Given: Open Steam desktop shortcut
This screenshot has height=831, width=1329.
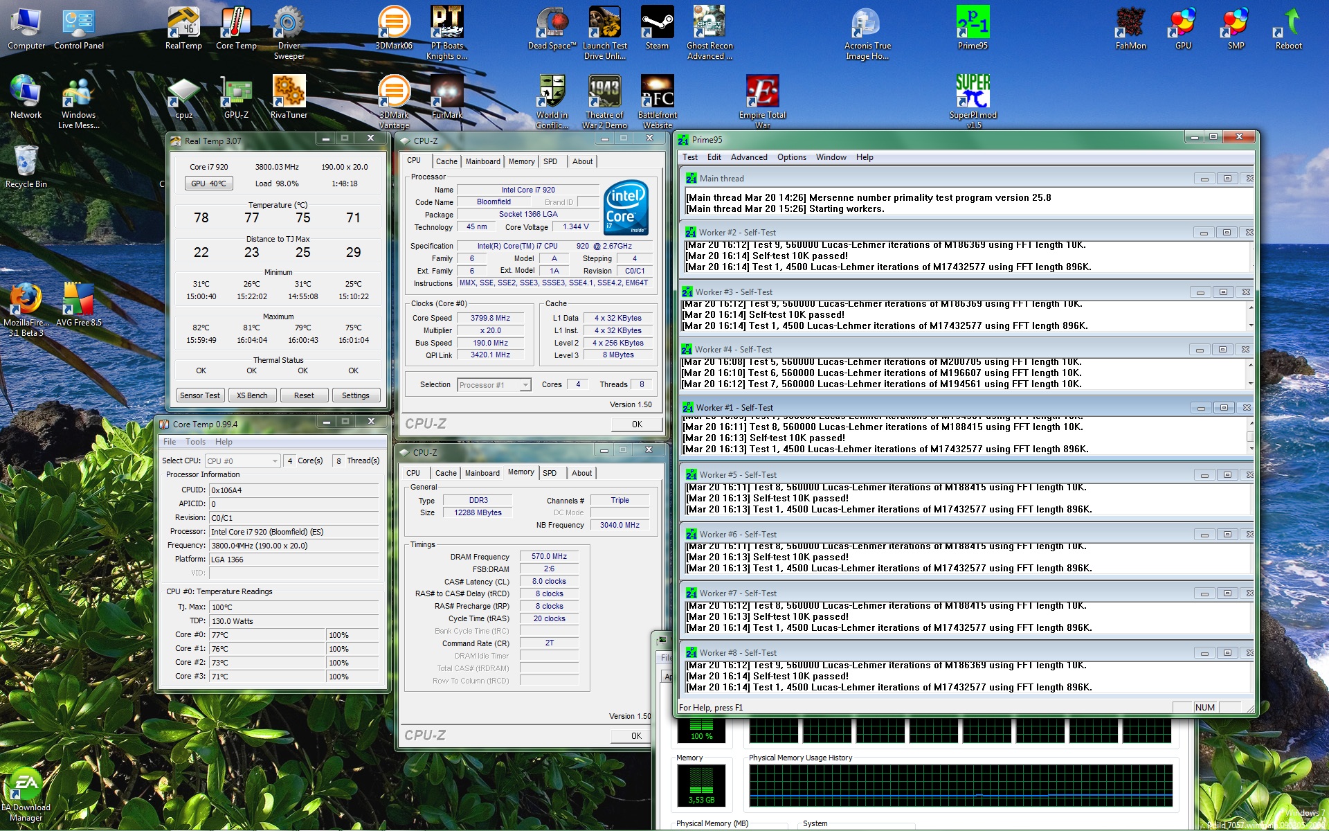Looking at the screenshot, I should pos(657,28).
